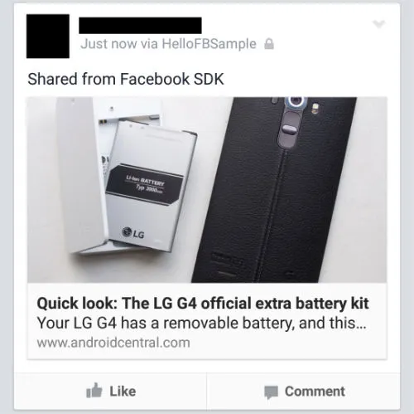Click the Just now timestamp
414x414 pixels.
[108, 44]
